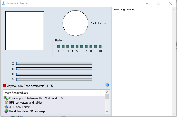Click button indicator 7
This screenshot has height=117, width=177.
point(86,46)
